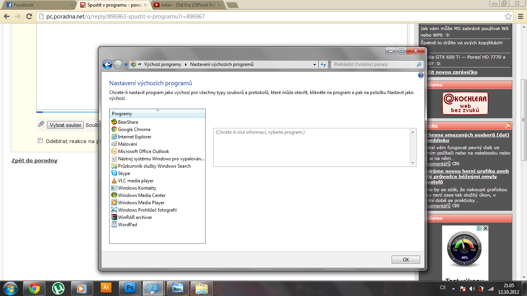Select the Spustit v programu tab

(113, 5)
